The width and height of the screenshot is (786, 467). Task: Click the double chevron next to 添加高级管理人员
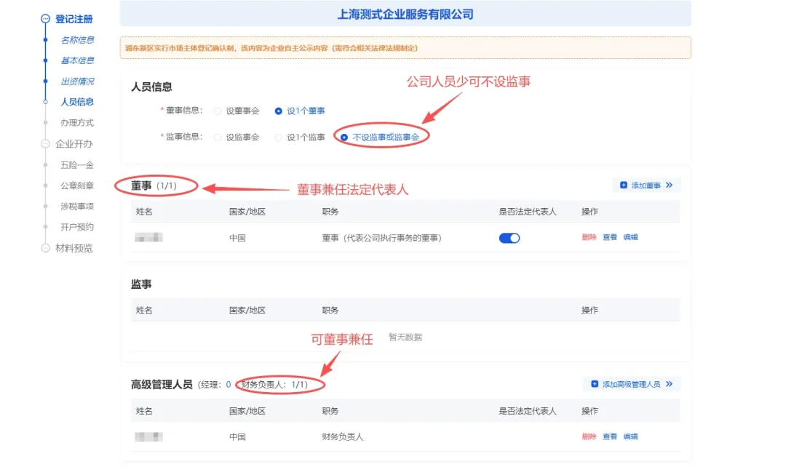point(668,383)
